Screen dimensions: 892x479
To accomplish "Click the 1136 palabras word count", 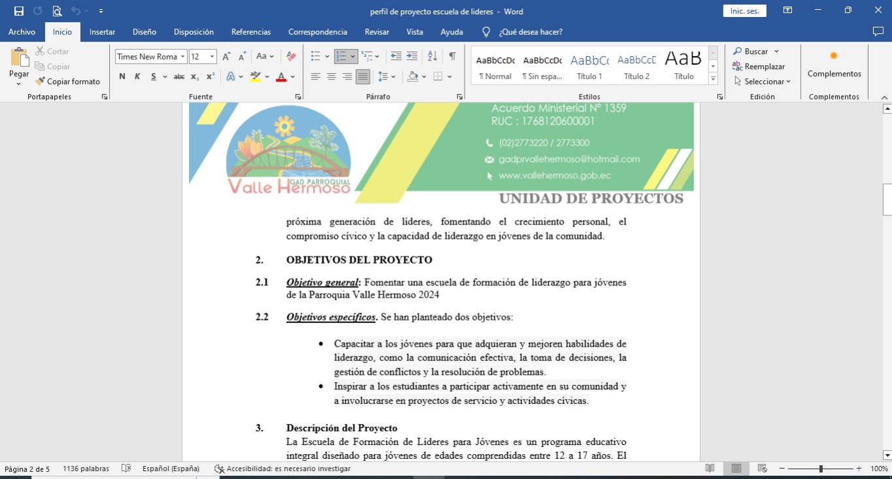I will [x=86, y=469].
